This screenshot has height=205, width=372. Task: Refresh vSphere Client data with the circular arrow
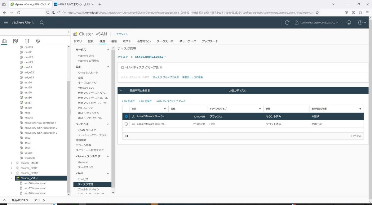tap(287, 23)
